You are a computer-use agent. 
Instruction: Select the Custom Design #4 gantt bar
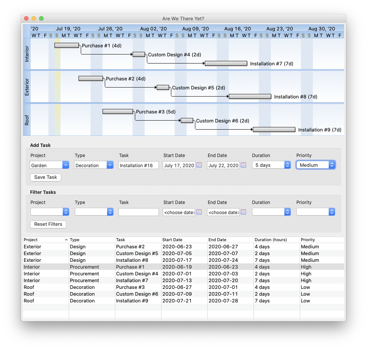(139, 54)
